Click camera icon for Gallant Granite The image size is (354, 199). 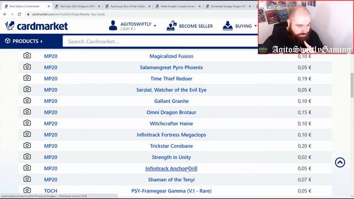(x=27, y=101)
